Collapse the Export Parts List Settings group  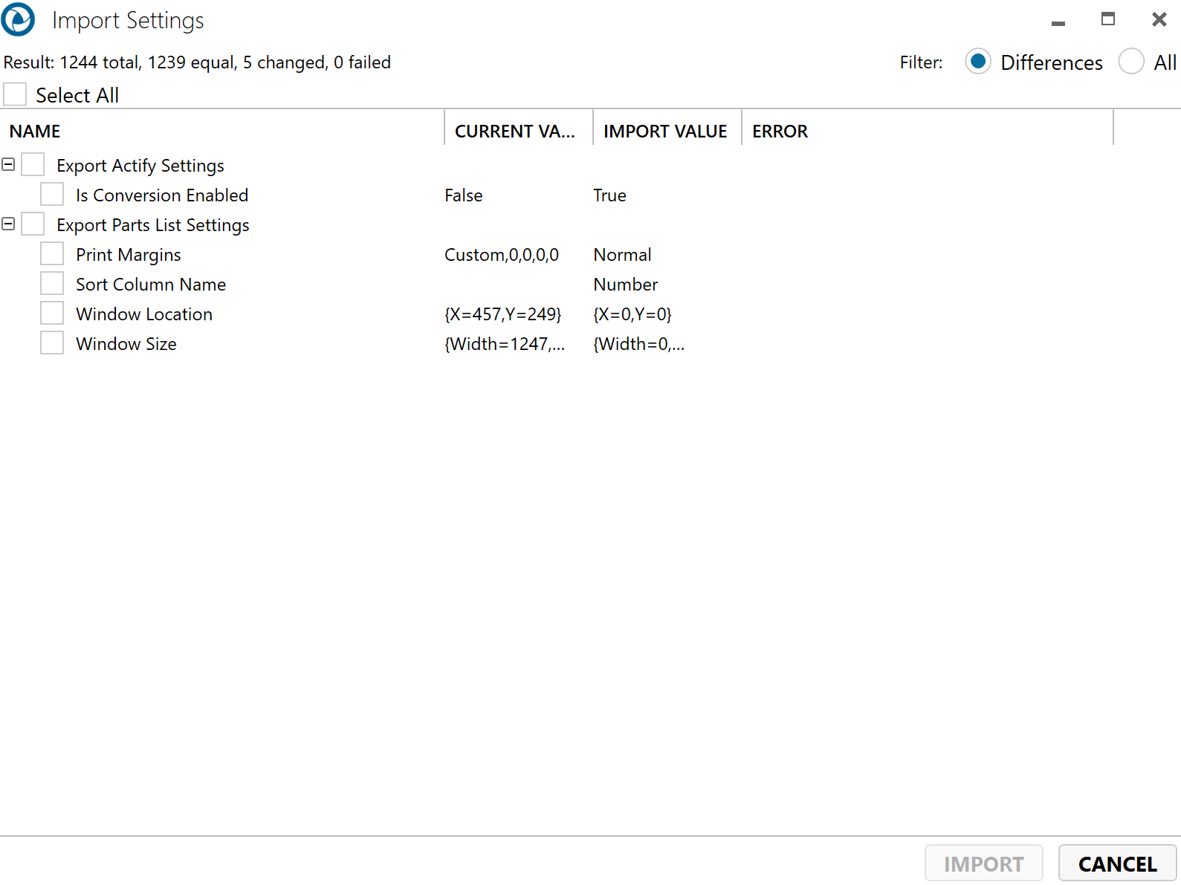point(9,224)
